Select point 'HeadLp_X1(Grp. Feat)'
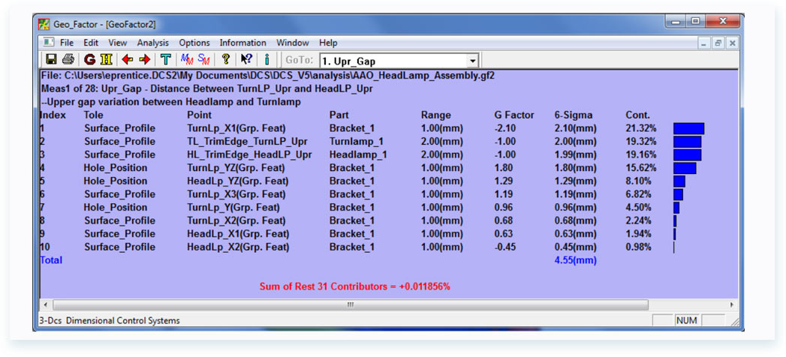Viewport: 786px width, 357px height. [238, 234]
